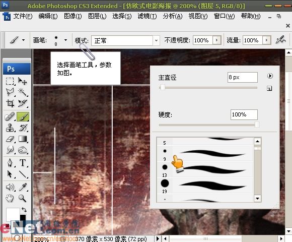Select the Move tool
The height and width of the screenshot is (242, 292).
pyautogui.click(x=23, y=81)
